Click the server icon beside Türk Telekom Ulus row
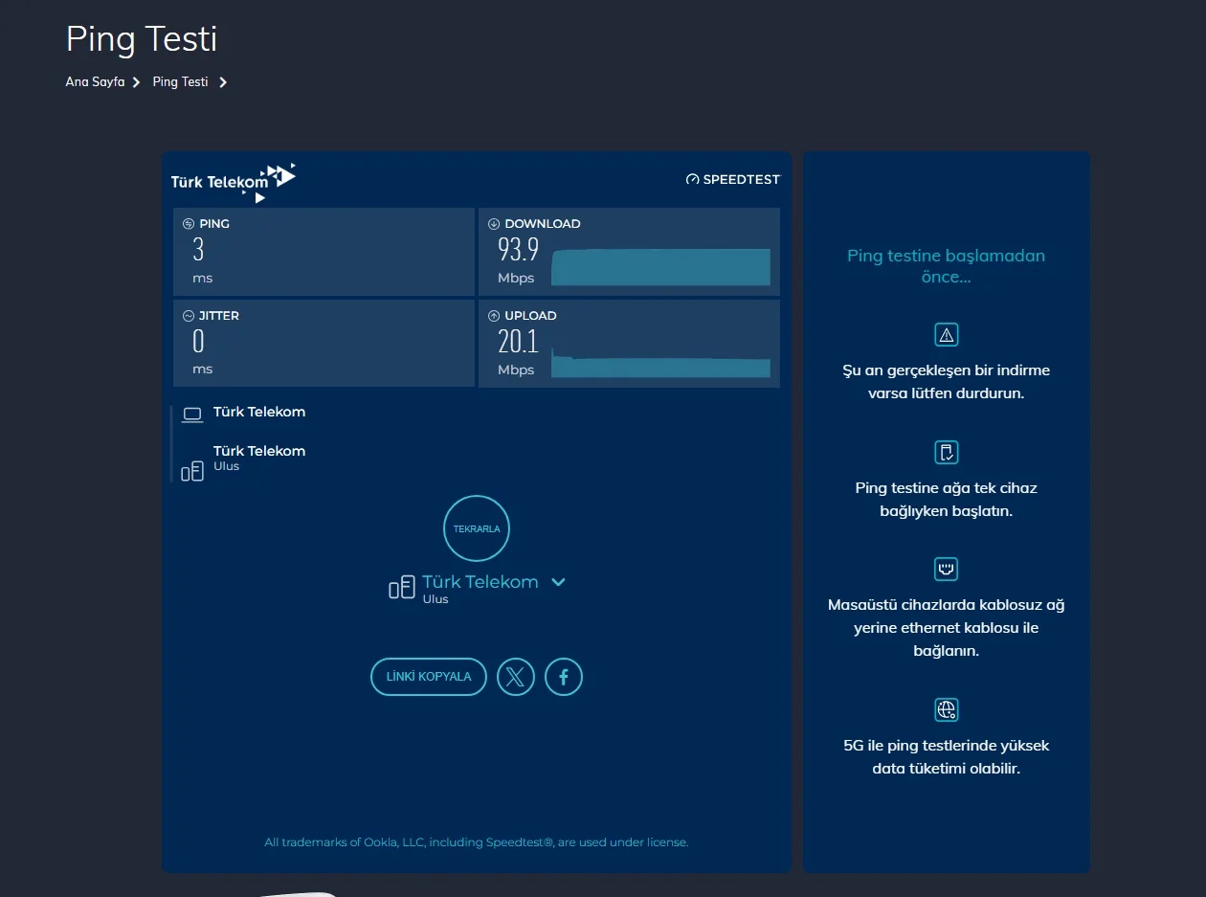The height and width of the screenshot is (897, 1206). tap(192, 471)
